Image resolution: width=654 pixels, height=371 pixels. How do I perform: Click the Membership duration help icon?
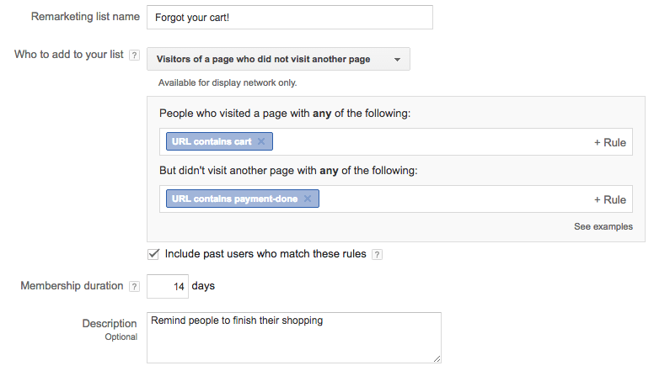point(134,286)
